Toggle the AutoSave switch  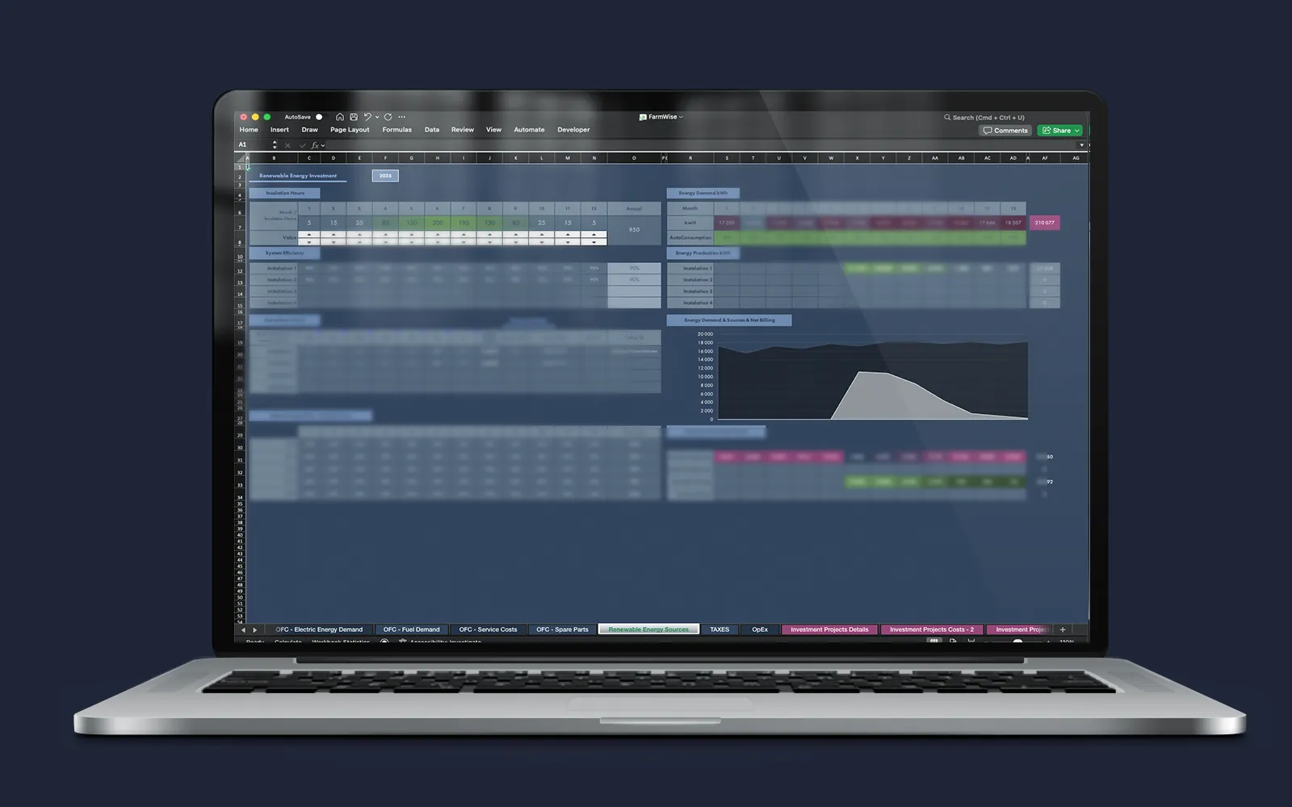319,117
